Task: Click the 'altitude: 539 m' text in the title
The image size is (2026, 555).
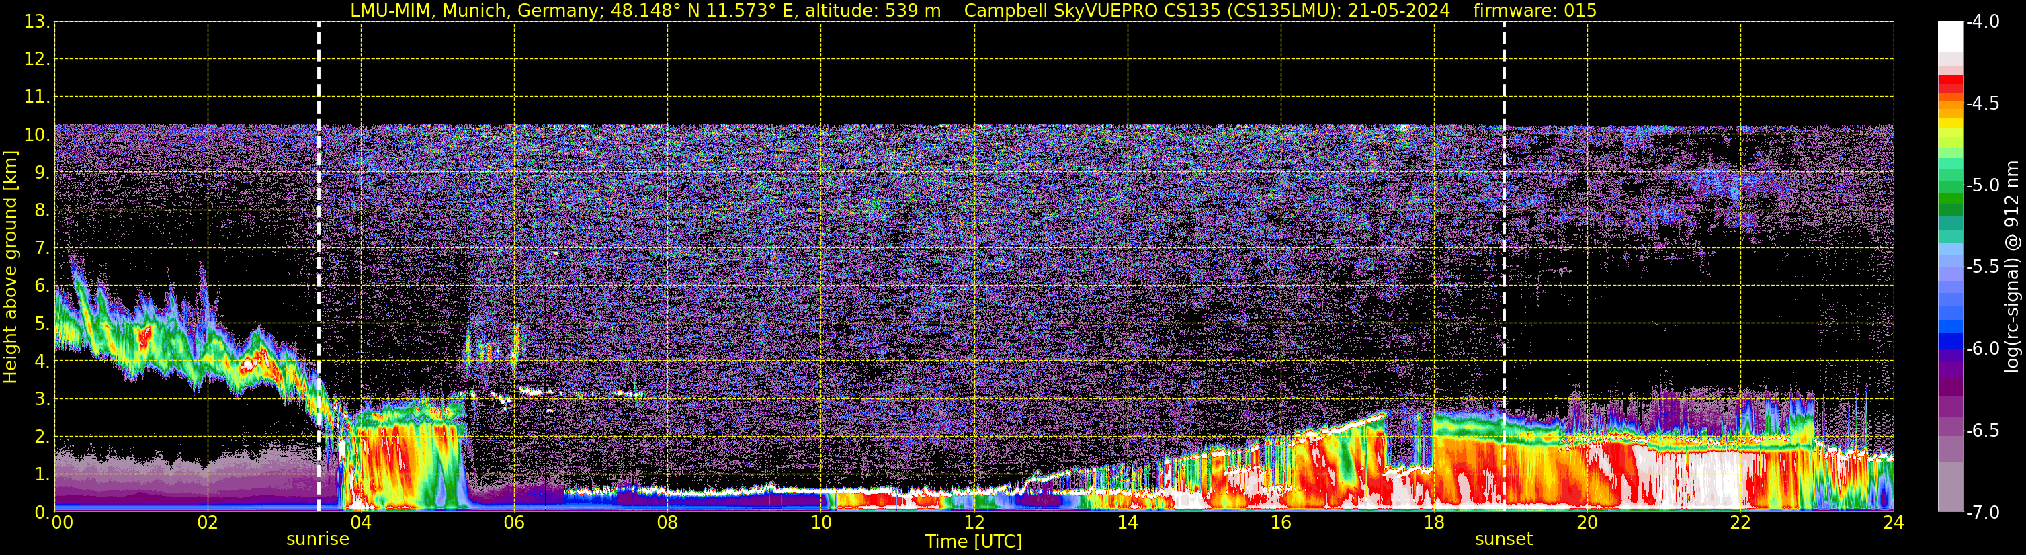Action: [x=872, y=11]
